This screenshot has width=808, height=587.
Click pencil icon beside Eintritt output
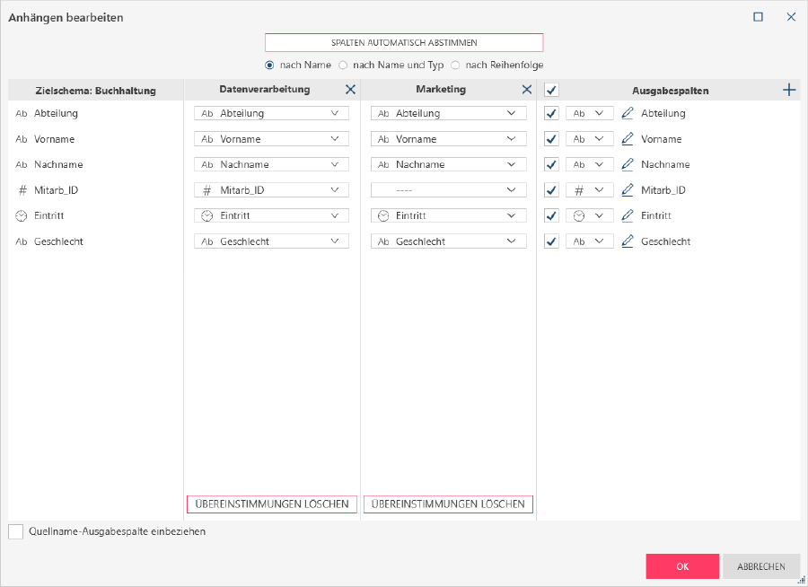pyautogui.click(x=628, y=216)
